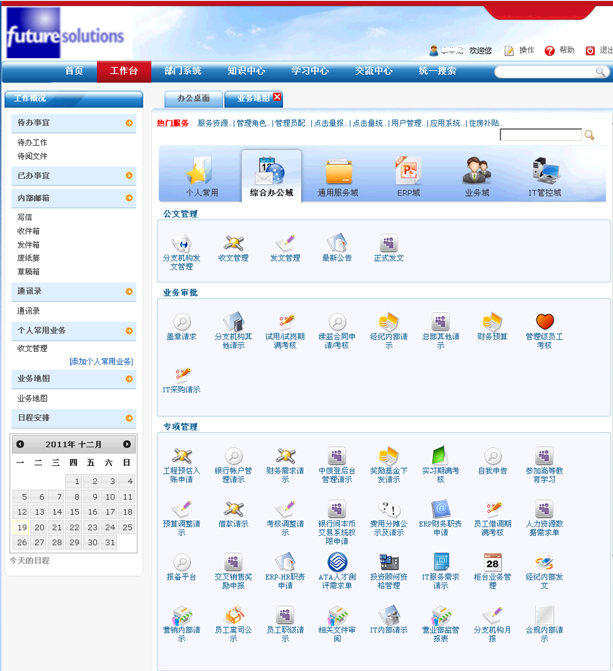This screenshot has width=613, height=671.
Task: Open the 管理级员工考核 heart icon
Action: pos(544,322)
